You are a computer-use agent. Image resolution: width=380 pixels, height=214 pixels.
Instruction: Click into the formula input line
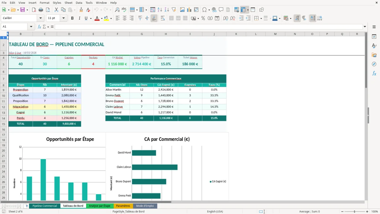(x=209, y=27)
